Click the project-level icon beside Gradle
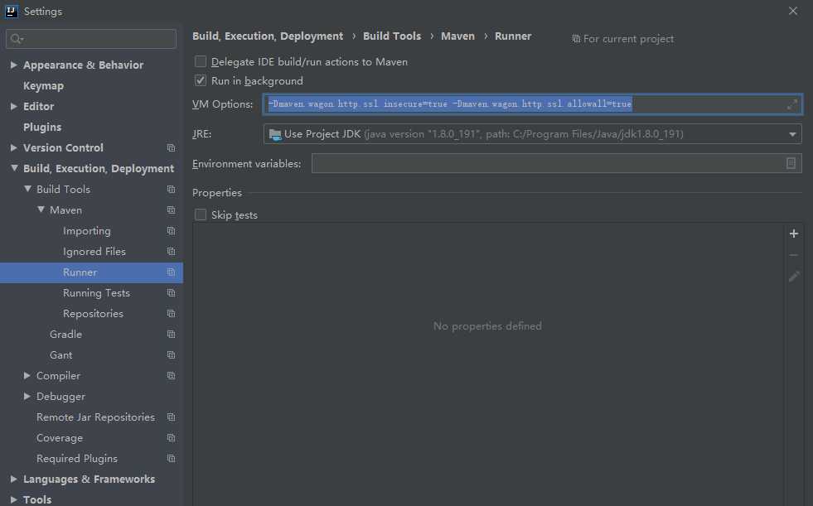The height and width of the screenshot is (506, 813). click(x=171, y=335)
